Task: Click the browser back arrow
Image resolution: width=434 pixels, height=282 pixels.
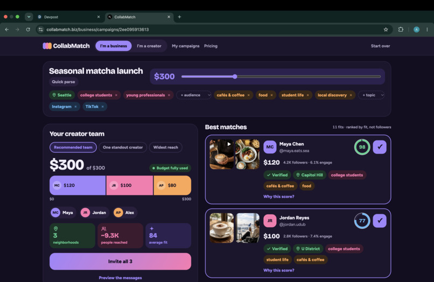Action: (x=7, y=30)
